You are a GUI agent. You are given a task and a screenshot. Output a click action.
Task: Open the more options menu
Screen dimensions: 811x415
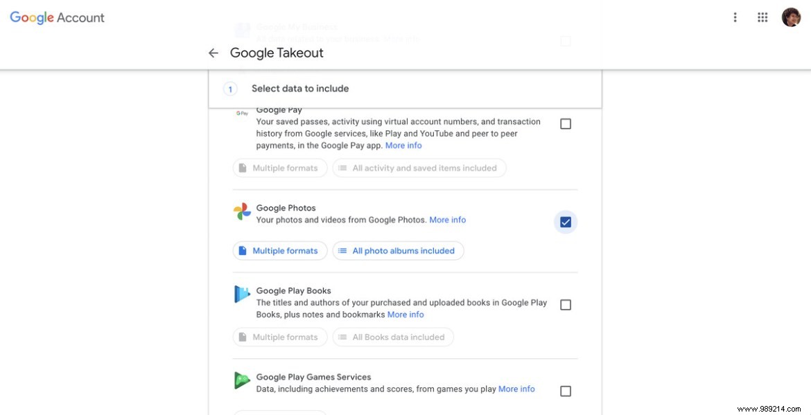735,17
